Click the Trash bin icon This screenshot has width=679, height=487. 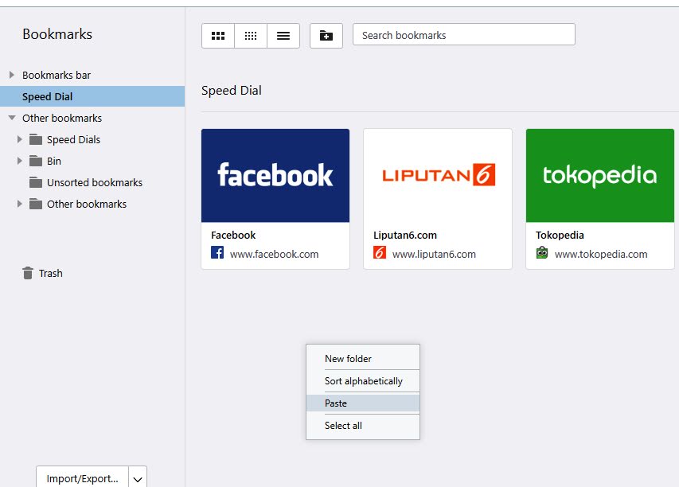point(28,273)
